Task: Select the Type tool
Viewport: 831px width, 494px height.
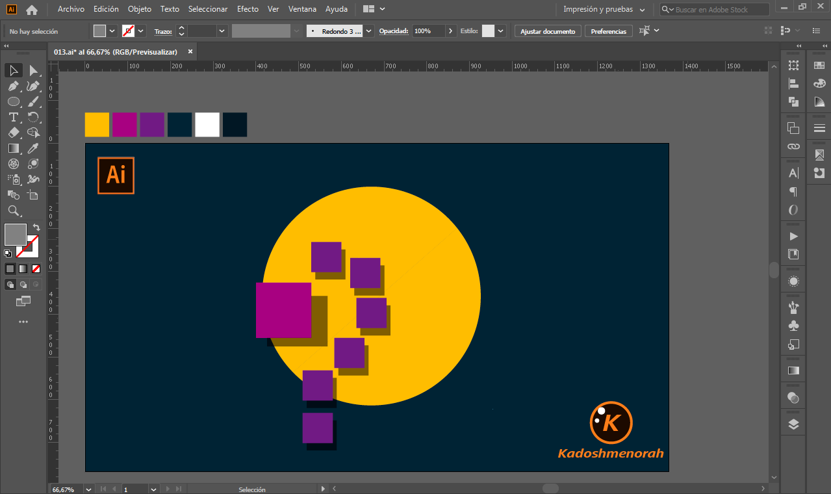Action: click(x=14, y=117)
